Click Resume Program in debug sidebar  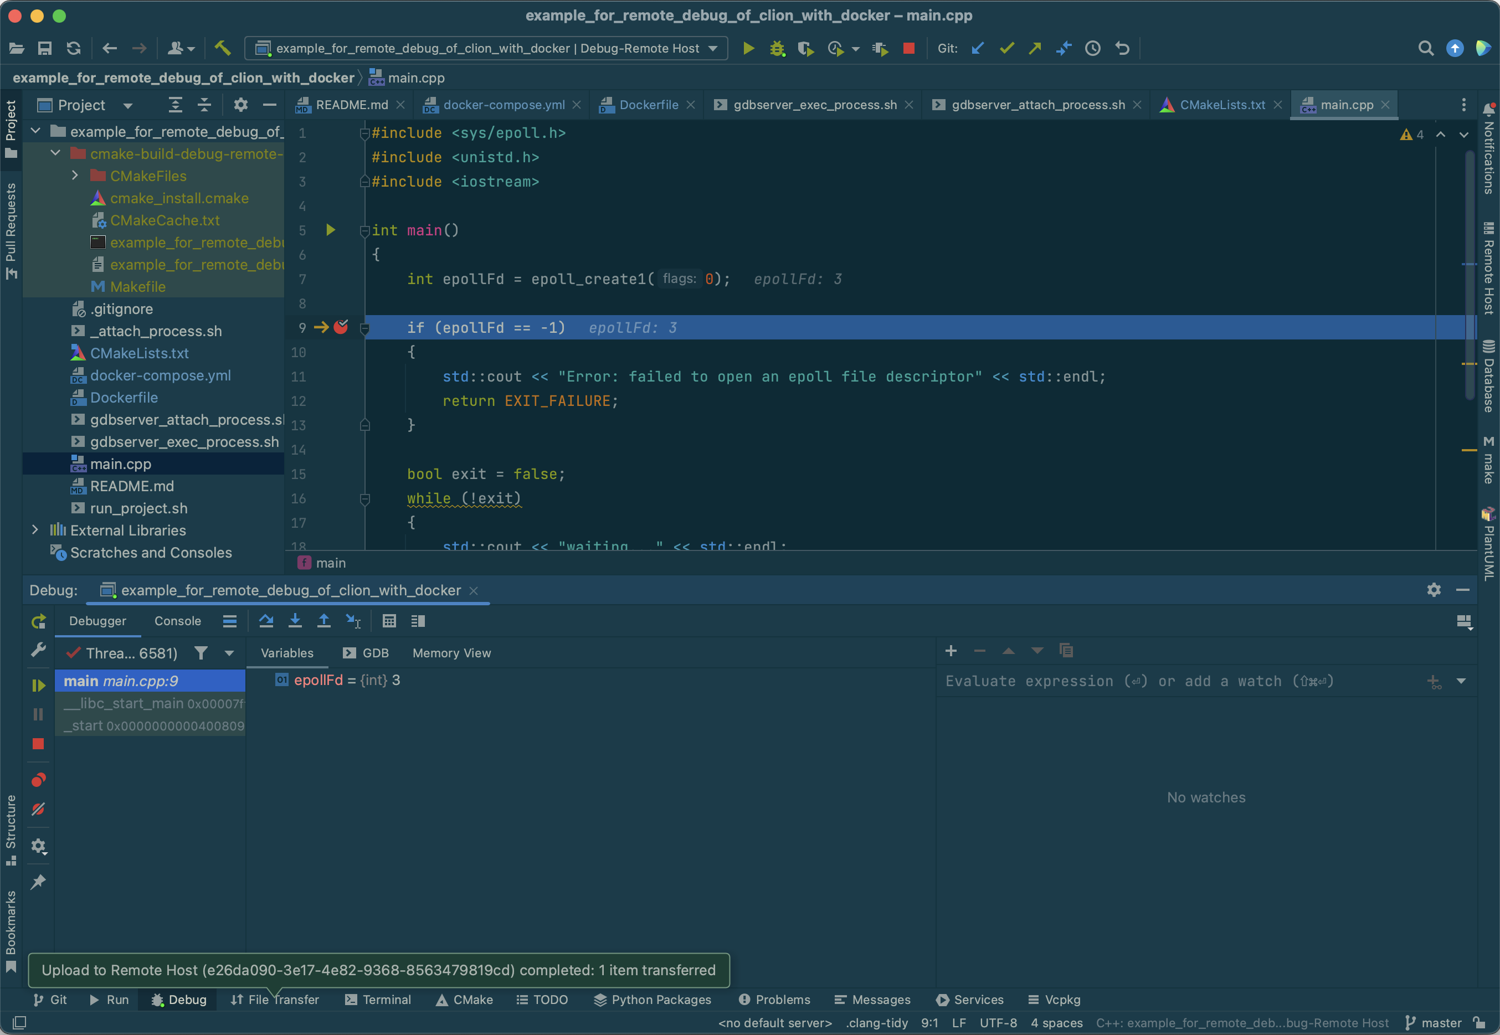pos(38,686)
